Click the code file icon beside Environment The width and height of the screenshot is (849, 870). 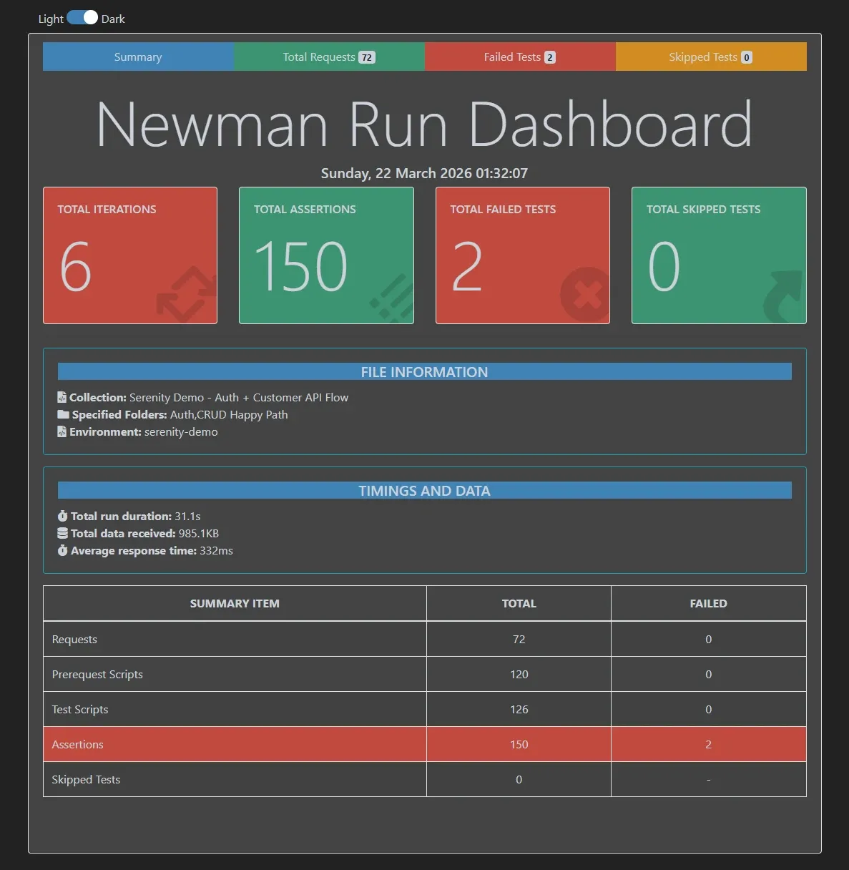tap(61, 431)
